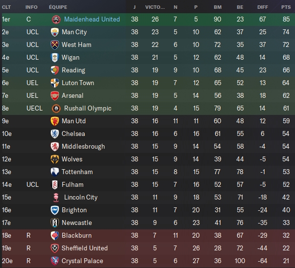Image resolution: width=295 pixels, height=268 pixels.
Task: Click the Maidenhead United club crest
Action: tap(56, 20)
